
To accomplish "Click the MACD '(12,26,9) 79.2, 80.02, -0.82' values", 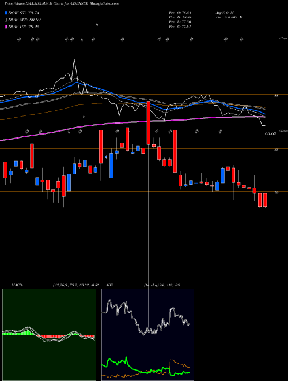I will click(75, 285).
